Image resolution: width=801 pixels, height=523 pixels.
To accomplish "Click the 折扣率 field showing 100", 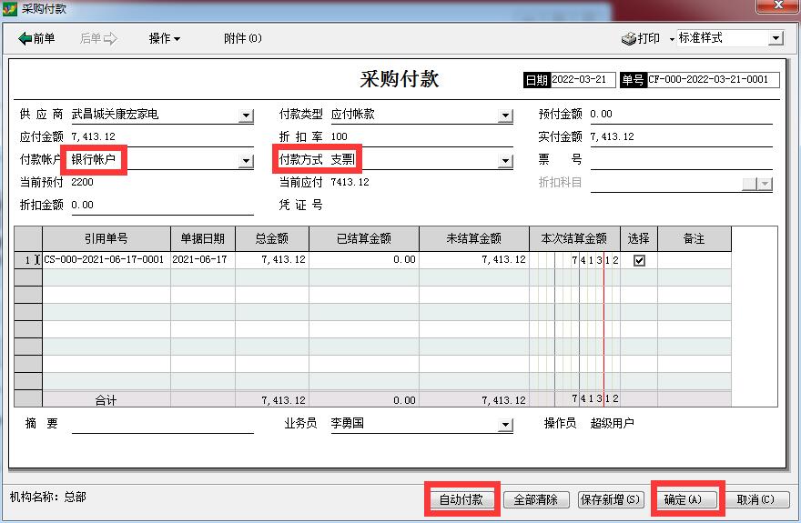I will pos(422,136).
